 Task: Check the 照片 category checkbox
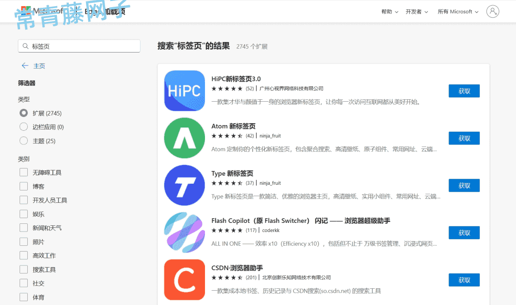point(24,242)
